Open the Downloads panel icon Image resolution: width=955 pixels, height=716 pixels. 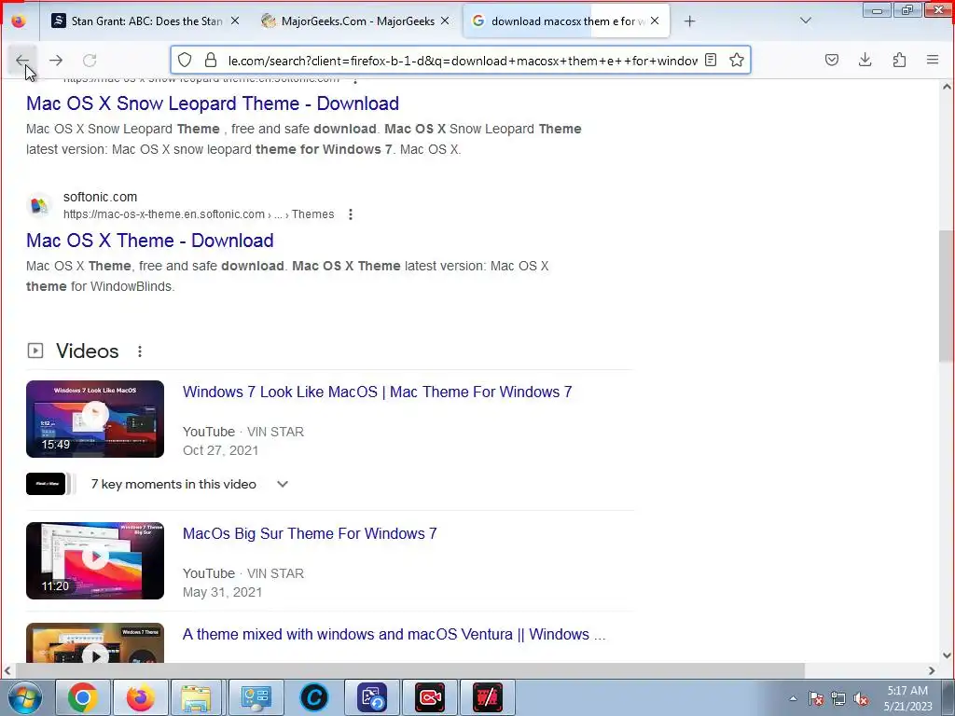[x=865, y=60]
